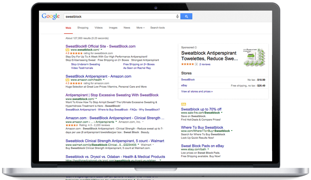Open Where To Buy Sweatblock ad
Viewport: 311px width, 180px height.
[x=202, y=127]
